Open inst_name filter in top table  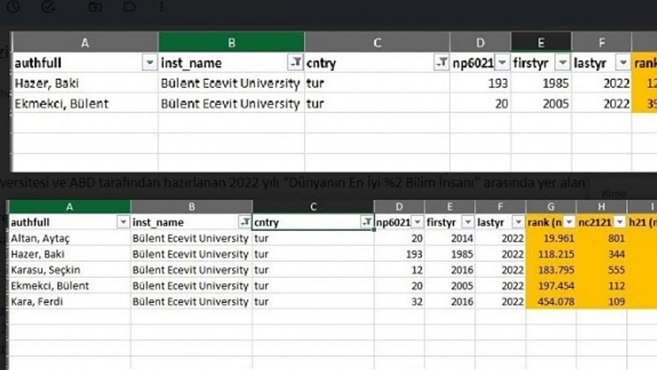point(296,63)
